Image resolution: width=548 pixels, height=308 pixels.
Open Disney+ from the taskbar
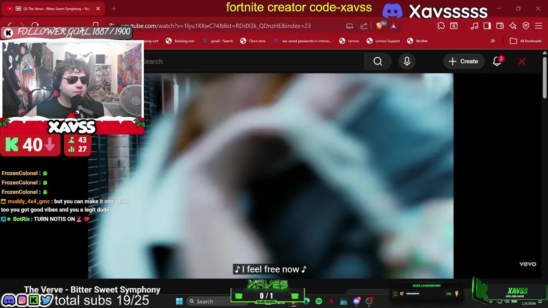pyautogui.click(x=344, y=301)
